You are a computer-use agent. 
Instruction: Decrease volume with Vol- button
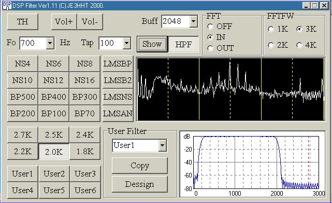coord(90,22)
